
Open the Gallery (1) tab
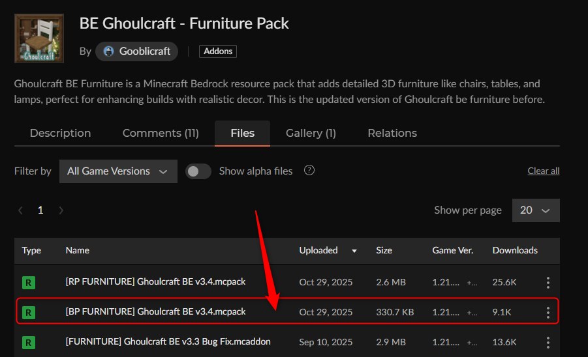(x=311, y=133)
